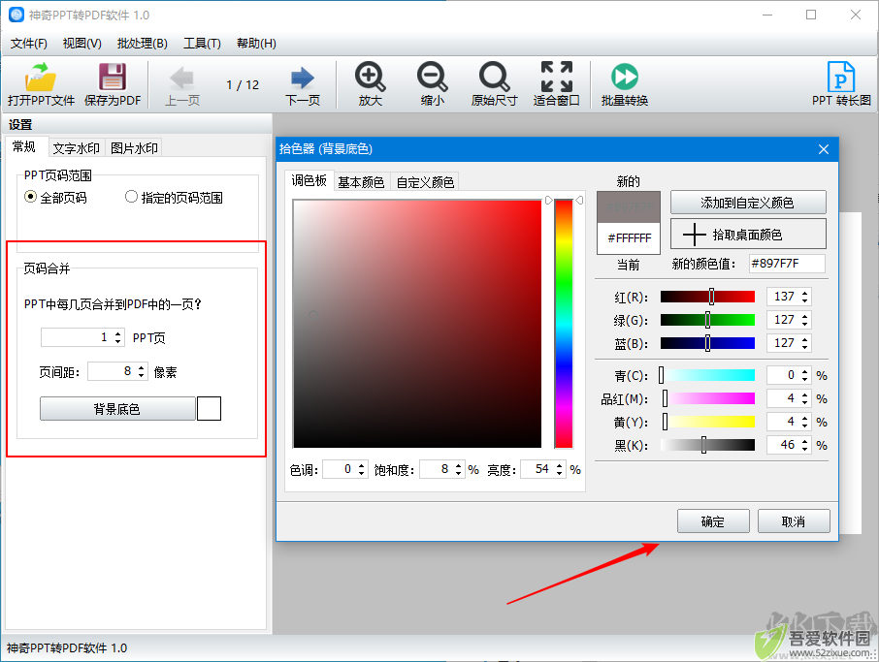879x662 pixels.
Task: Go to next page arrow
Action: pyautogui.click(x=303, y=78)
